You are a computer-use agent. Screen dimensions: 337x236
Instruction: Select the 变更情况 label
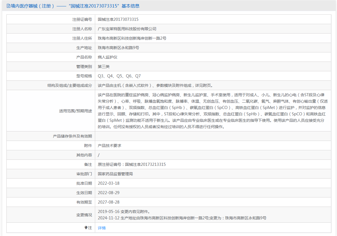click(84, 215)
